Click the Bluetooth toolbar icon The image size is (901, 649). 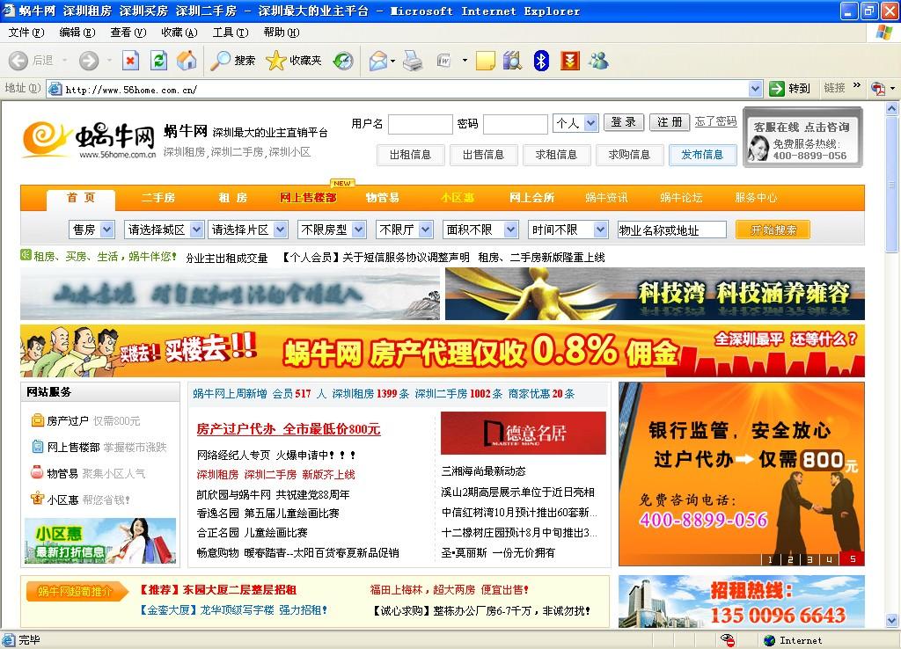pyautogui.click(x=541, y=61)
